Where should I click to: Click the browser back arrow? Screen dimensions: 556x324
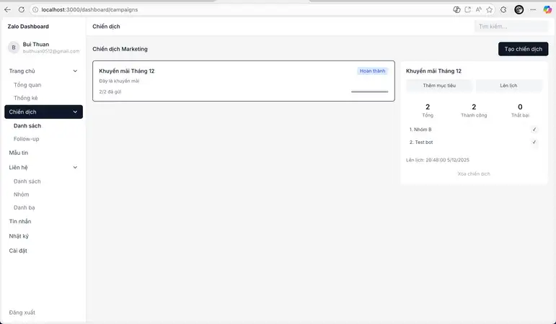[8, 9]
